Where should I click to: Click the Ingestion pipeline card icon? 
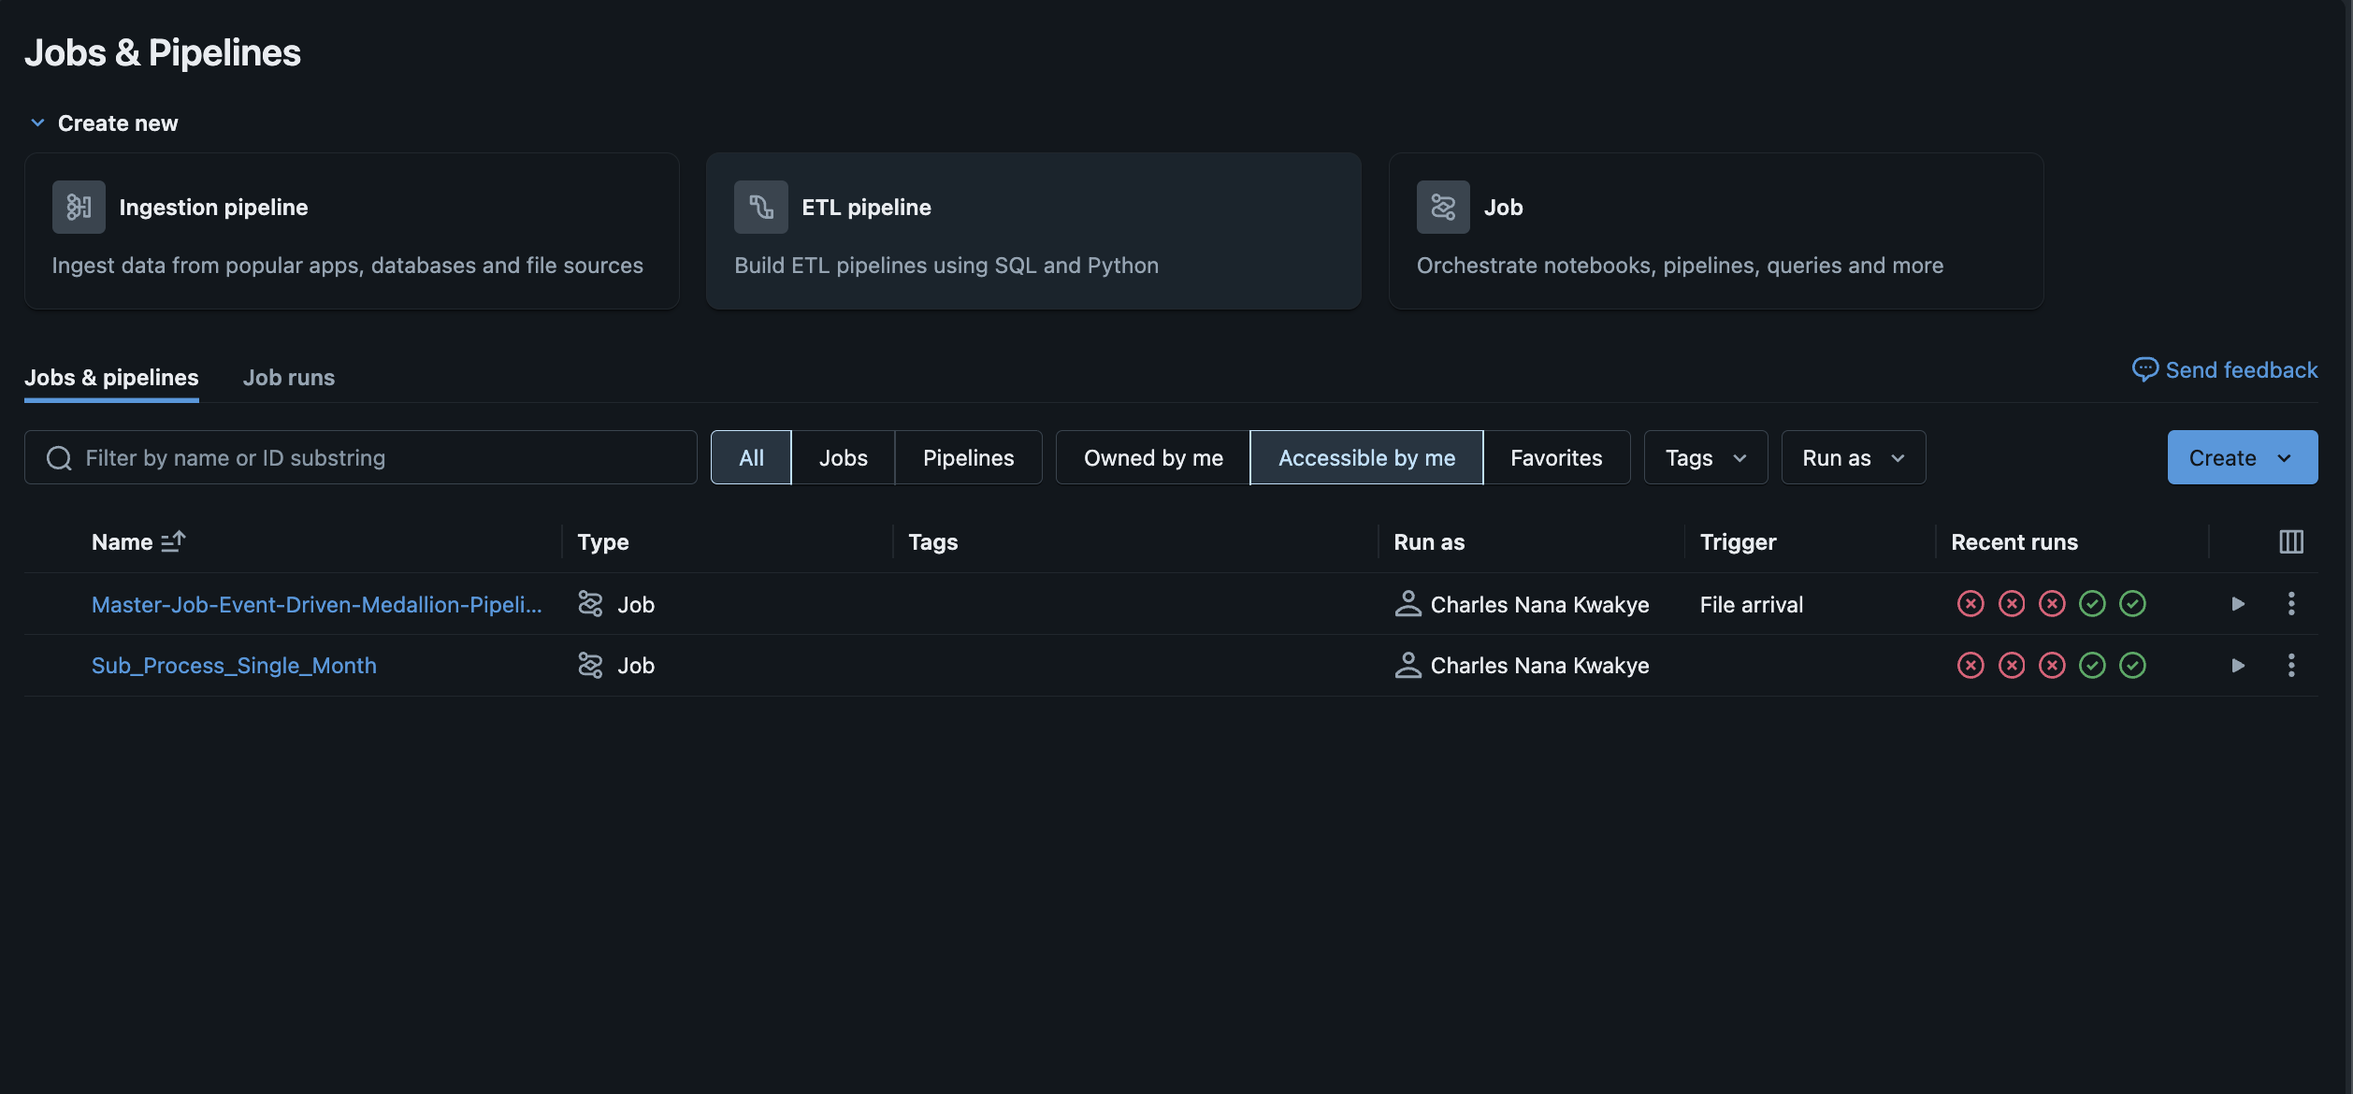coord(79,207)
